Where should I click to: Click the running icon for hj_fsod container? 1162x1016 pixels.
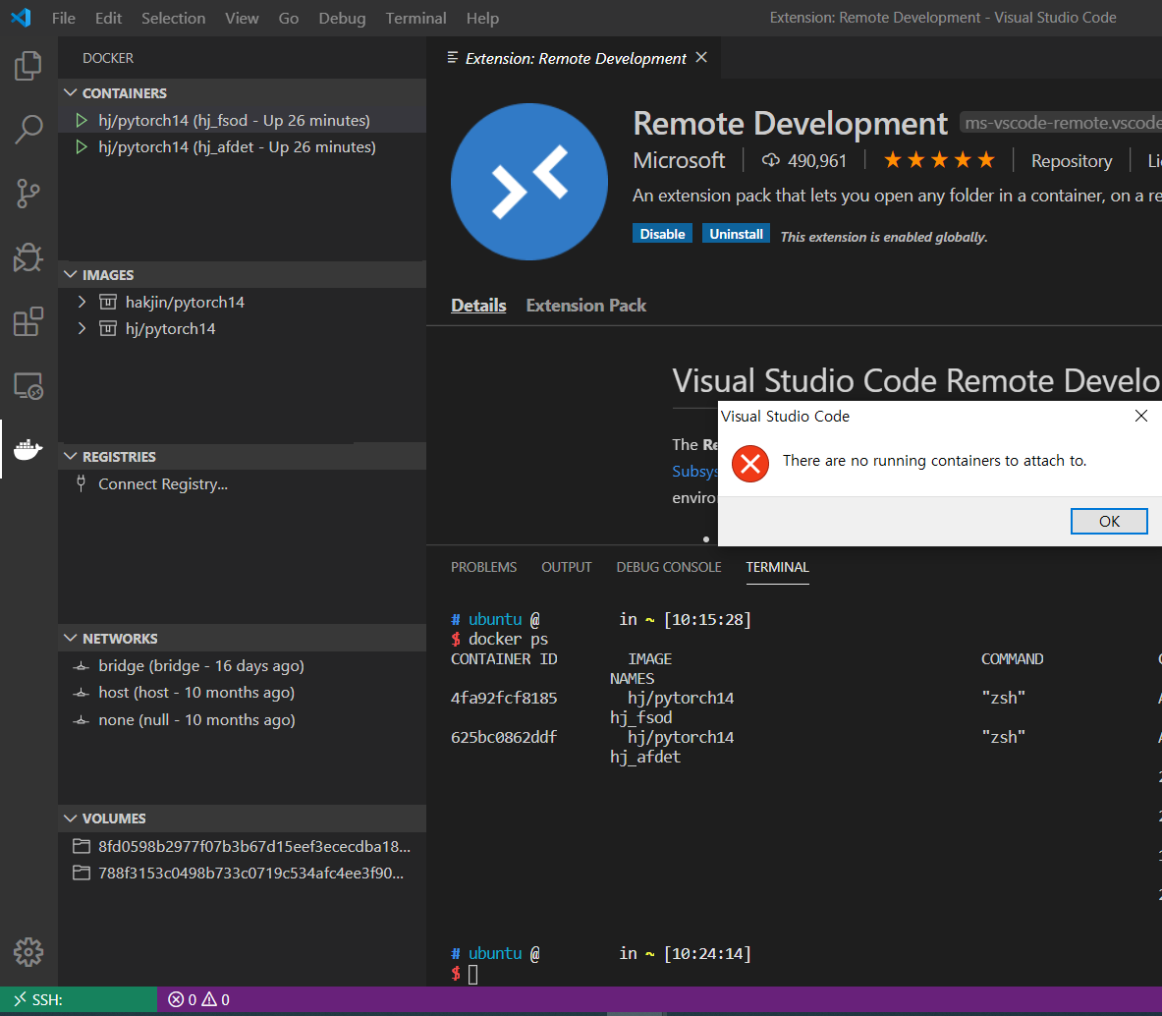tap(82, 120)
